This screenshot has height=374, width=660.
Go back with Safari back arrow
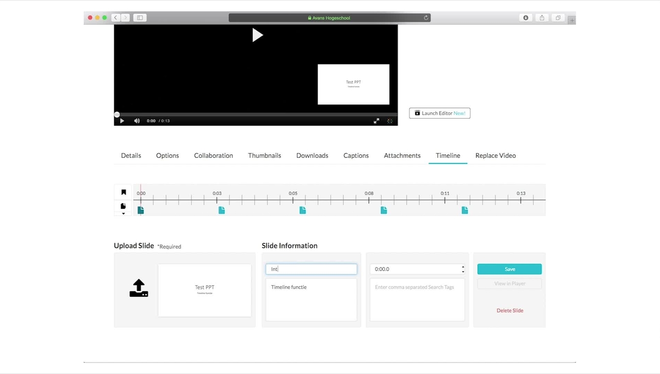coord(116,18)
